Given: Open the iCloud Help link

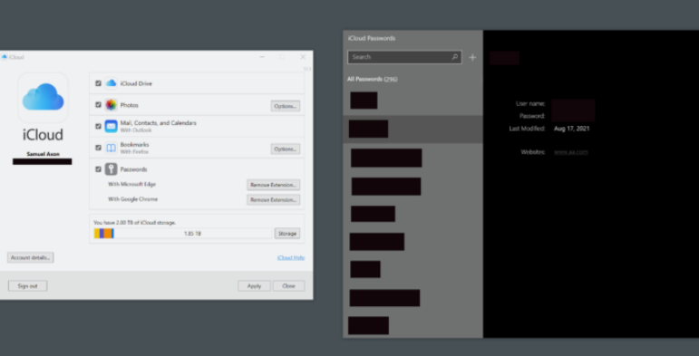Looking at the screenshot, I should pos(291,257).
